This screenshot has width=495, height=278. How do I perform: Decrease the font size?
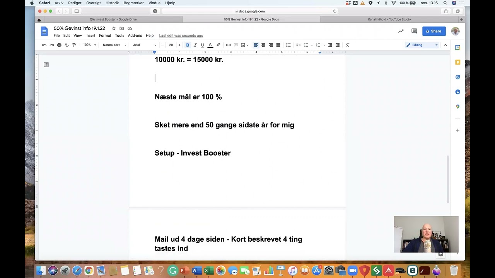(162, 45)
